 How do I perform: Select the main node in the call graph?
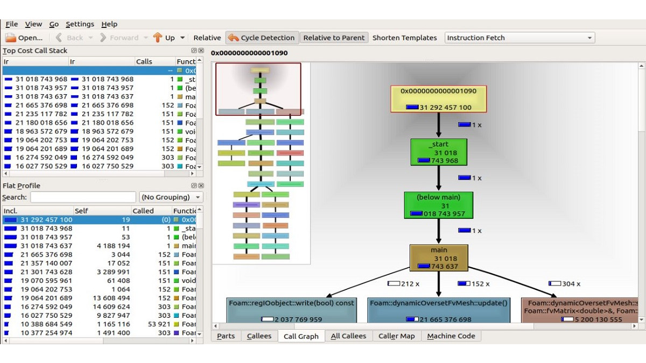439,258
